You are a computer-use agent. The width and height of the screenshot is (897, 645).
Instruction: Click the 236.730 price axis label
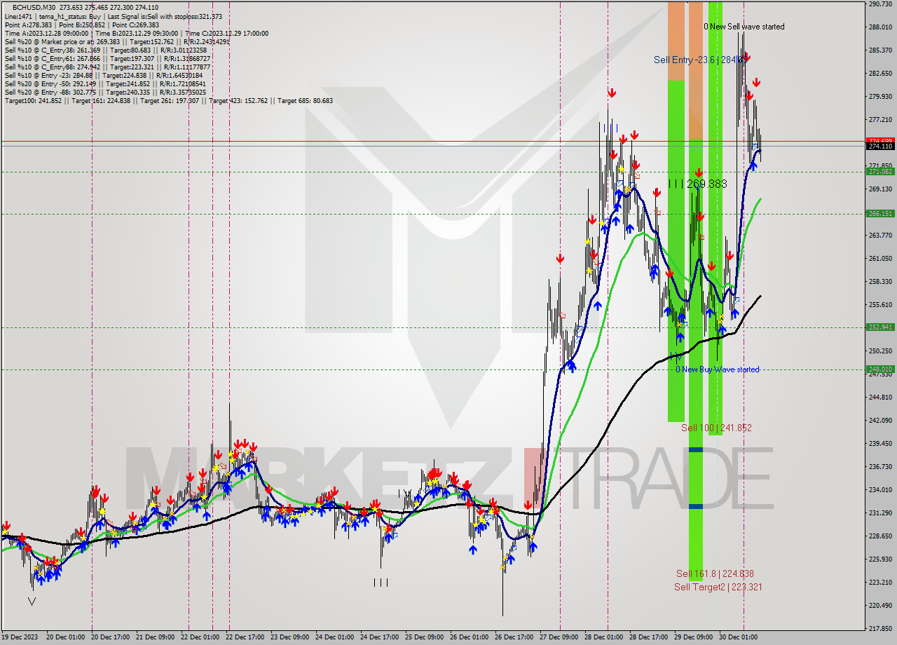880,467
